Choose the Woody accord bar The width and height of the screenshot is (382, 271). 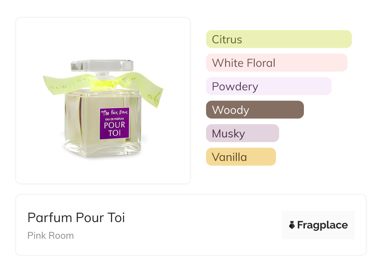point(255,110)
